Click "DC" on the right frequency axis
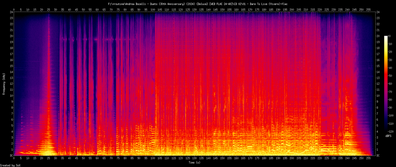 pos(378,156)
